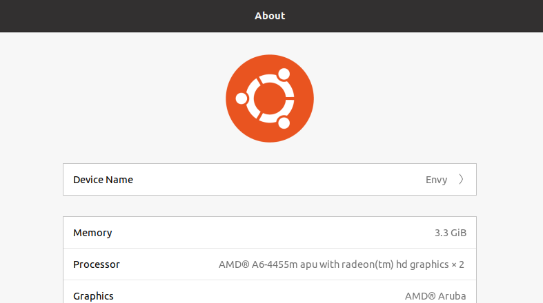Viewport: 543px width, 303px height.
Task: Click the empty middle of the Memory row
Action: (x=269, y=233)
